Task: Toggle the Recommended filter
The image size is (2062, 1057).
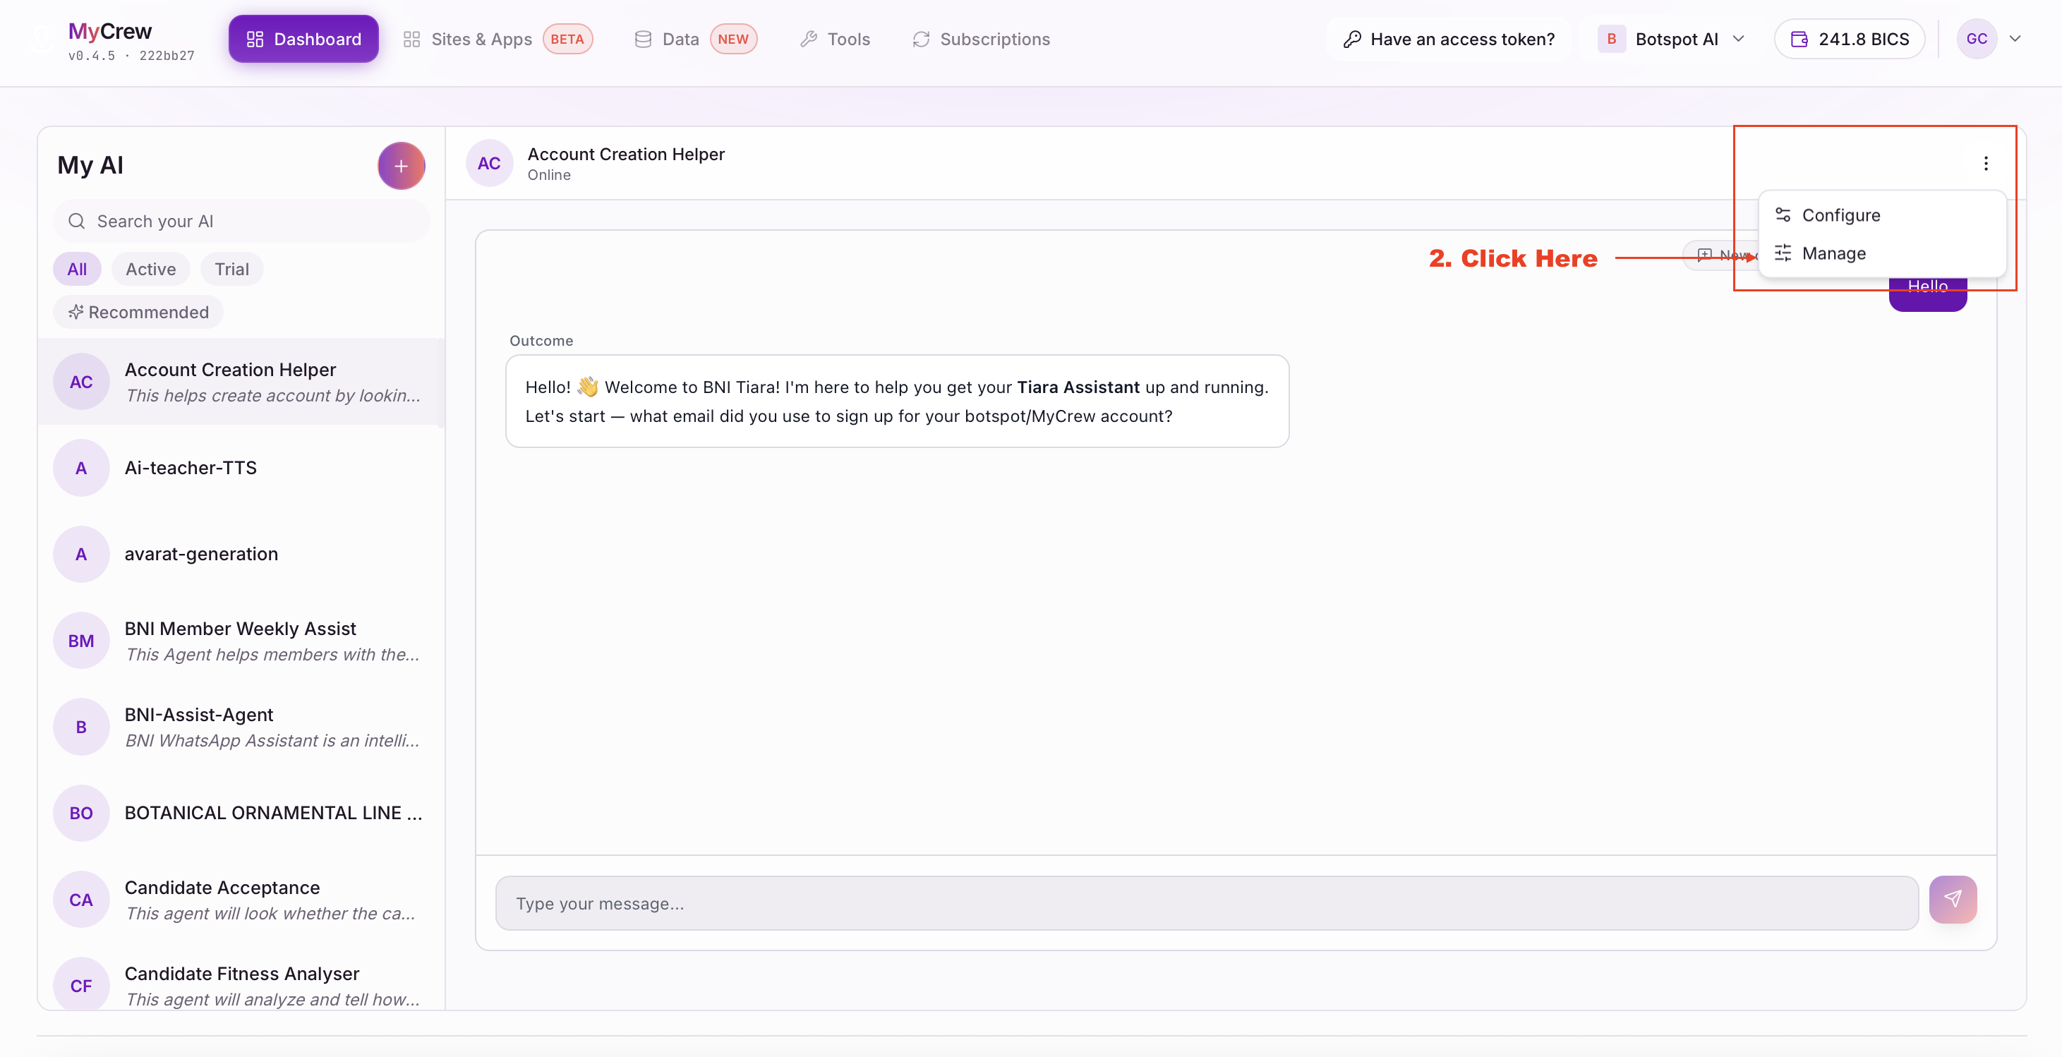Action: [138, 312]
